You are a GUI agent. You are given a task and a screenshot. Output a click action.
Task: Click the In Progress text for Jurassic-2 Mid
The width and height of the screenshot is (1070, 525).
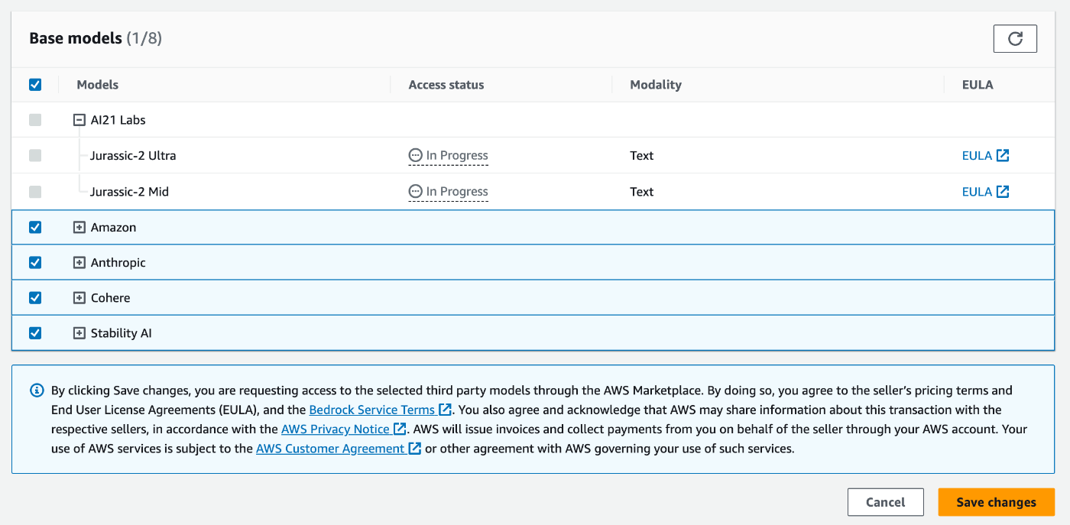point(457,191)
